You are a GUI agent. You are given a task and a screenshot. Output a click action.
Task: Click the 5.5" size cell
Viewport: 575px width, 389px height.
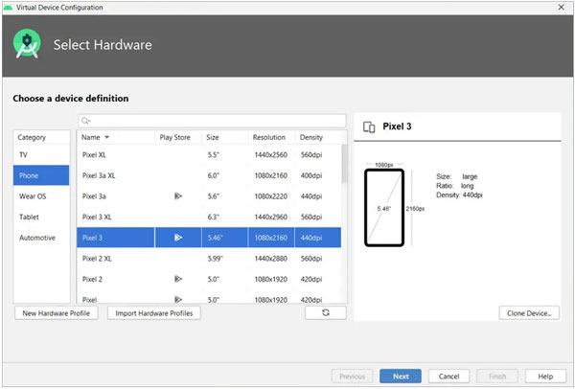(x=213, y=154)
